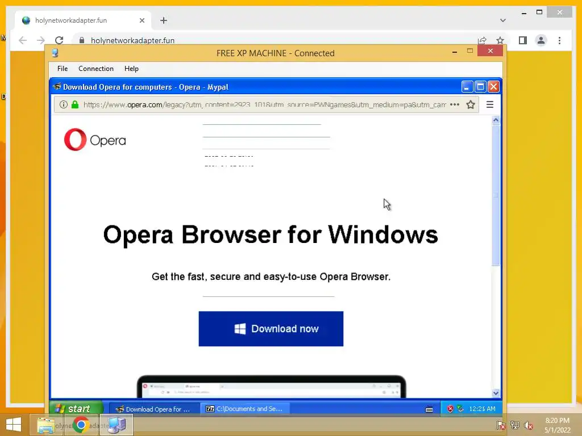Click the green padlock in Mypal
The image size is (582, 436).
[x=75, y=104]
